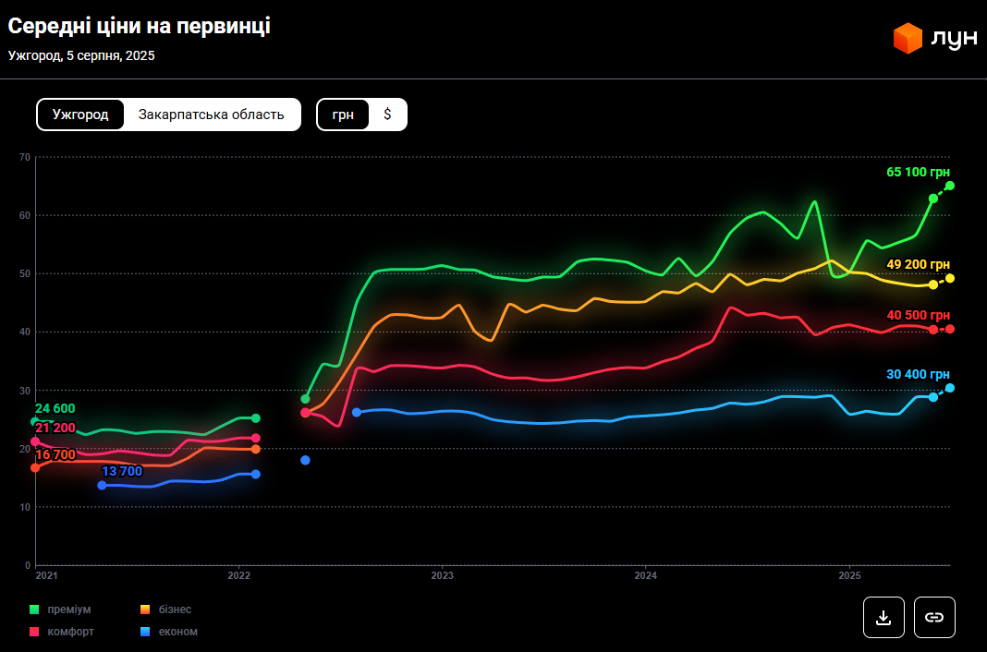The image size is (987, 652).
Task: Click the 13 700 economy starting point
Action: point(102,485)
